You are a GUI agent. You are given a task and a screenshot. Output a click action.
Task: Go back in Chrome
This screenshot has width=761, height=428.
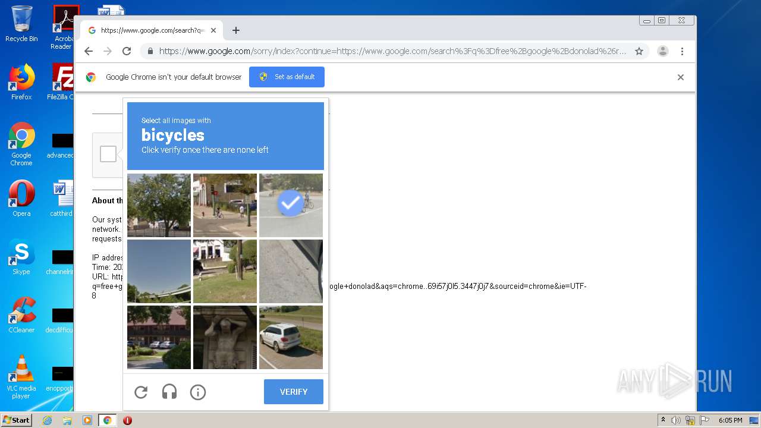(89, 51)
